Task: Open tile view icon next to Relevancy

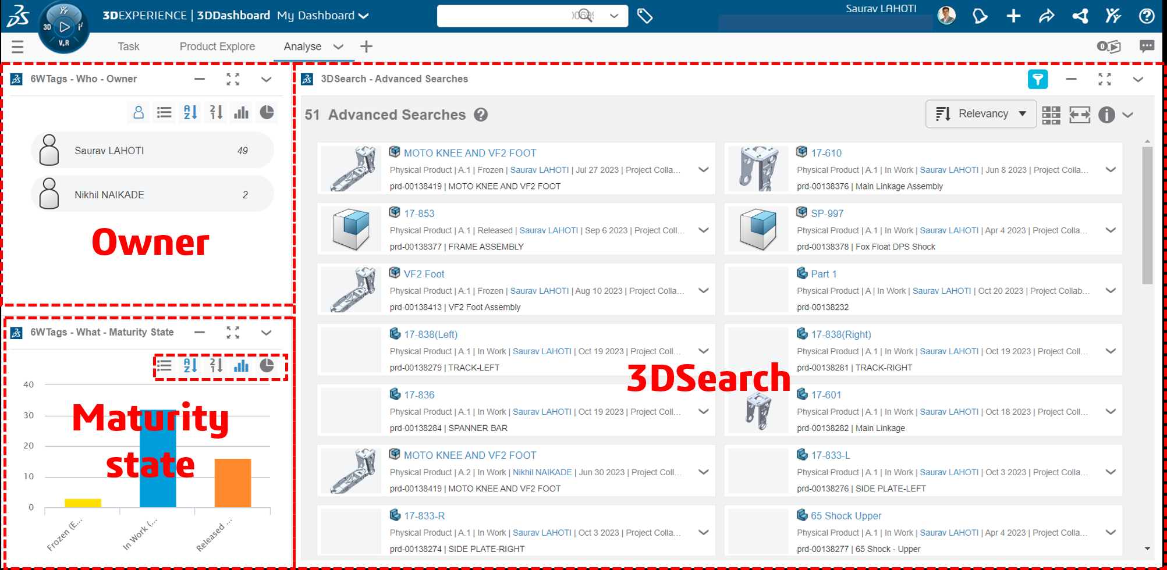Action: (x=1051, y=115)
